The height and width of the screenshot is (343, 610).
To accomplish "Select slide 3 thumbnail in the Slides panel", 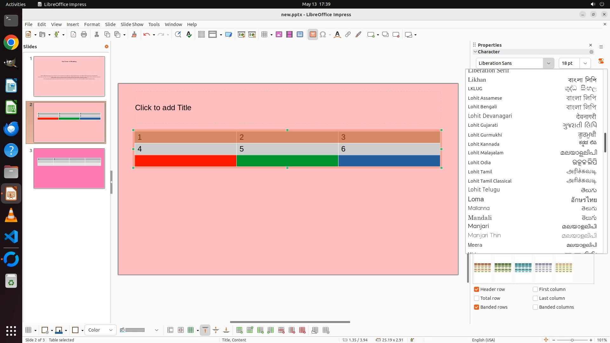I will [69, 168].
